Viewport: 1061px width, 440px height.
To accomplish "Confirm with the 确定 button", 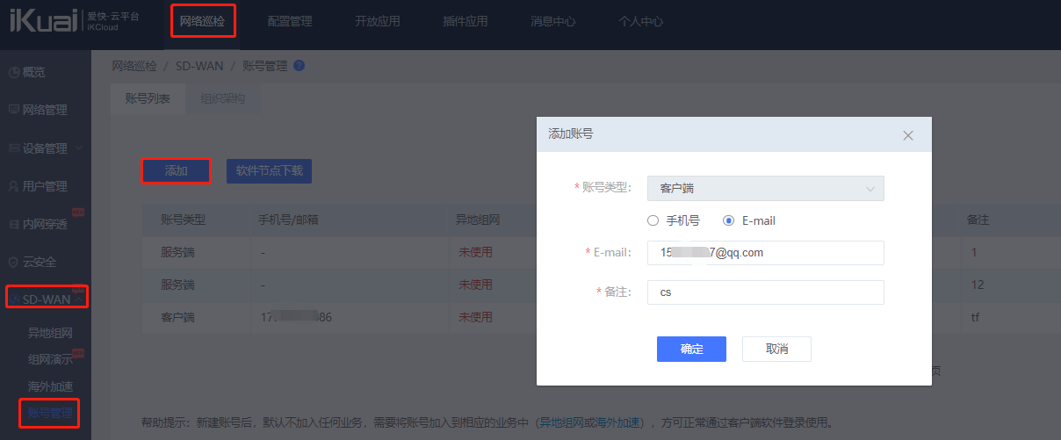I will [x=691, y=349].
